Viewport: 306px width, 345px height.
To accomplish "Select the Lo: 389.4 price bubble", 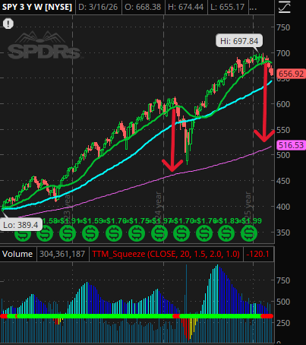I will (21, 225).
